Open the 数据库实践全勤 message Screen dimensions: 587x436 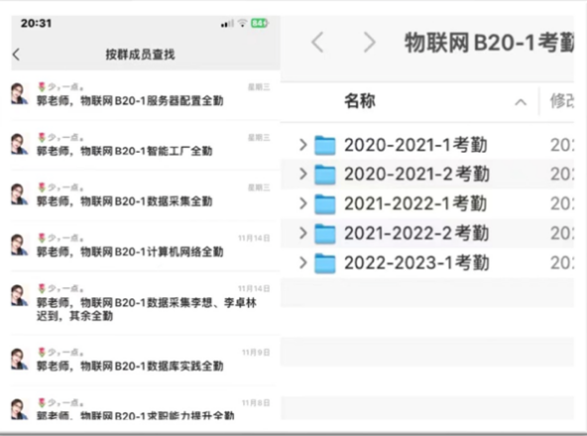click(x=145, y=360)
